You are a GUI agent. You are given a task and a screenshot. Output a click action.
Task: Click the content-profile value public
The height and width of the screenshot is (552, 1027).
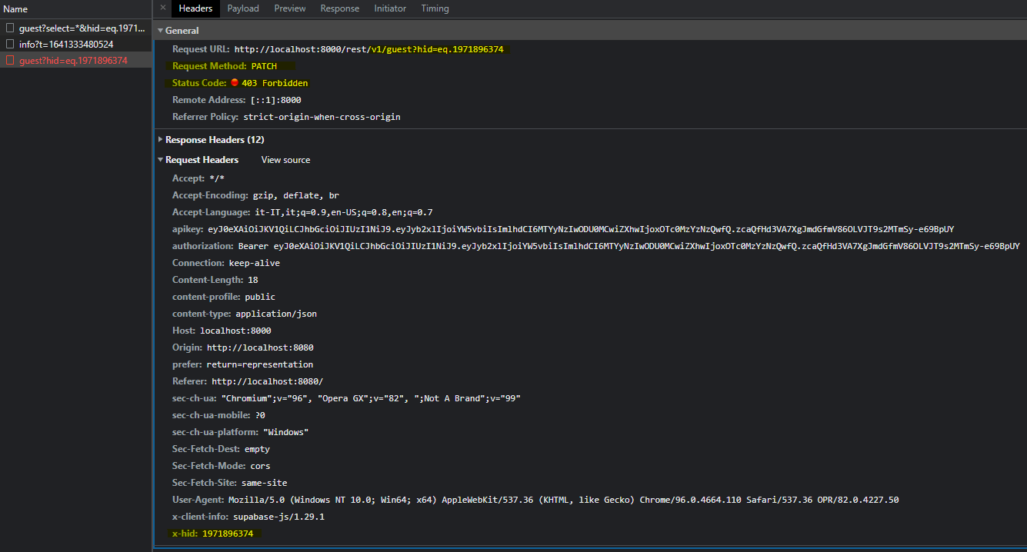point(260,297)
